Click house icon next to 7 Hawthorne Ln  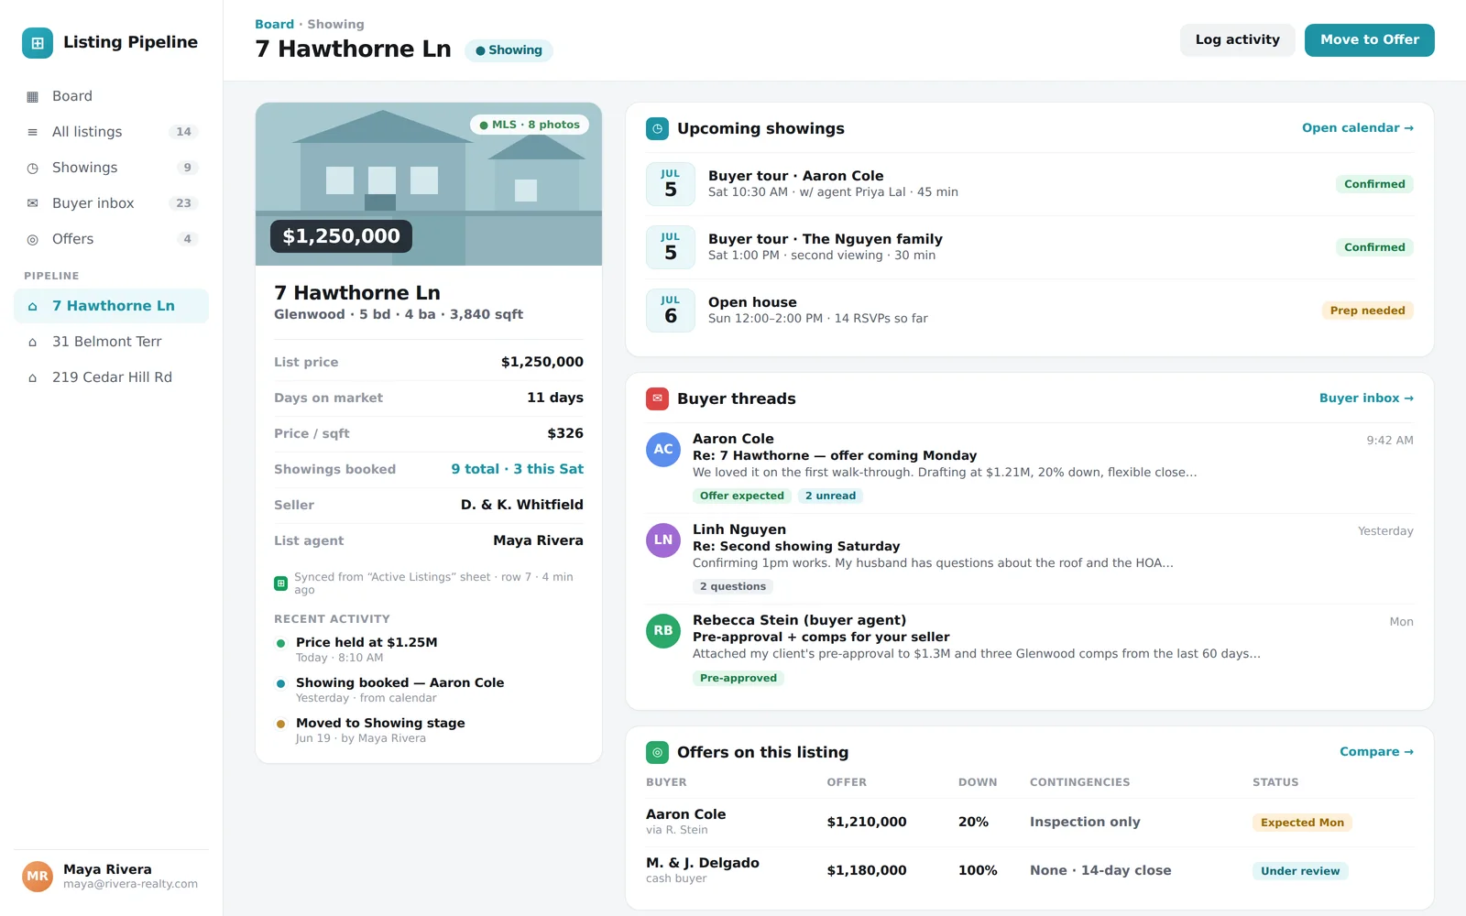click(x=32, y=306)
